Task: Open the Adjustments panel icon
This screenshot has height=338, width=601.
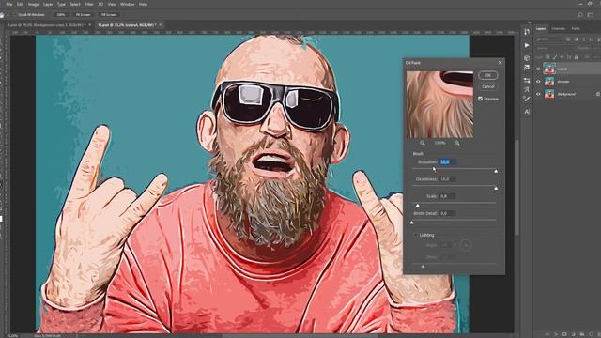Action: (x=527, y=81)
